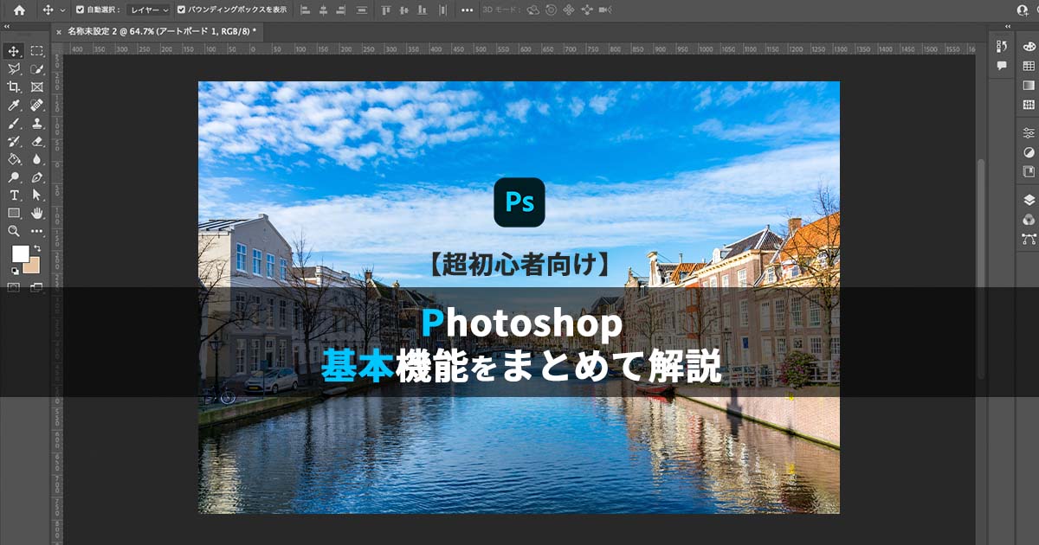Select the Horizontal Type tool

[x=14, y=196]
